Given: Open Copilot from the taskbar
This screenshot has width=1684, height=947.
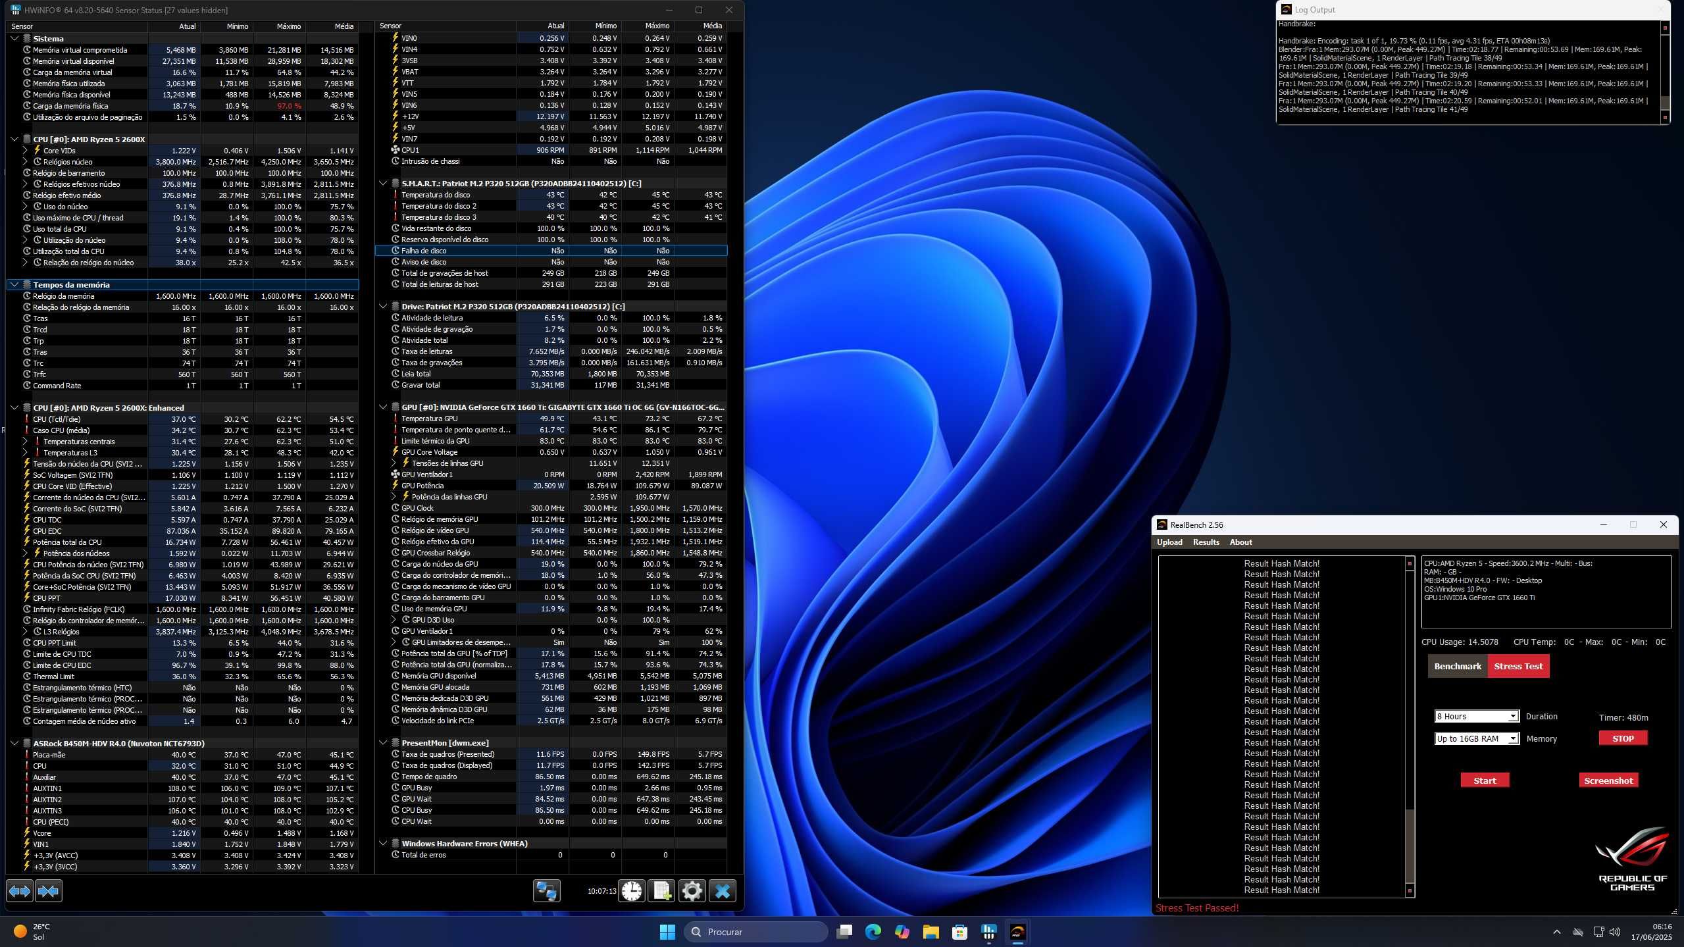Looking at the screenshot, I should click(902, 932).
